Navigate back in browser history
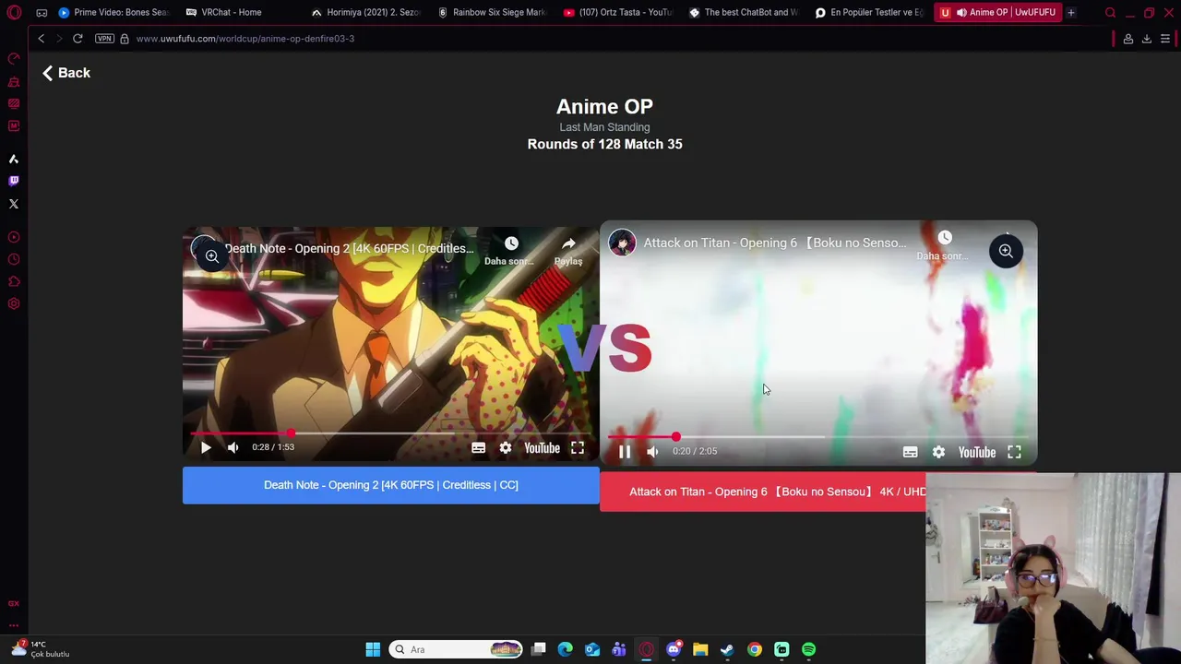Screen dimensions: 1181x664 point(41,39)
